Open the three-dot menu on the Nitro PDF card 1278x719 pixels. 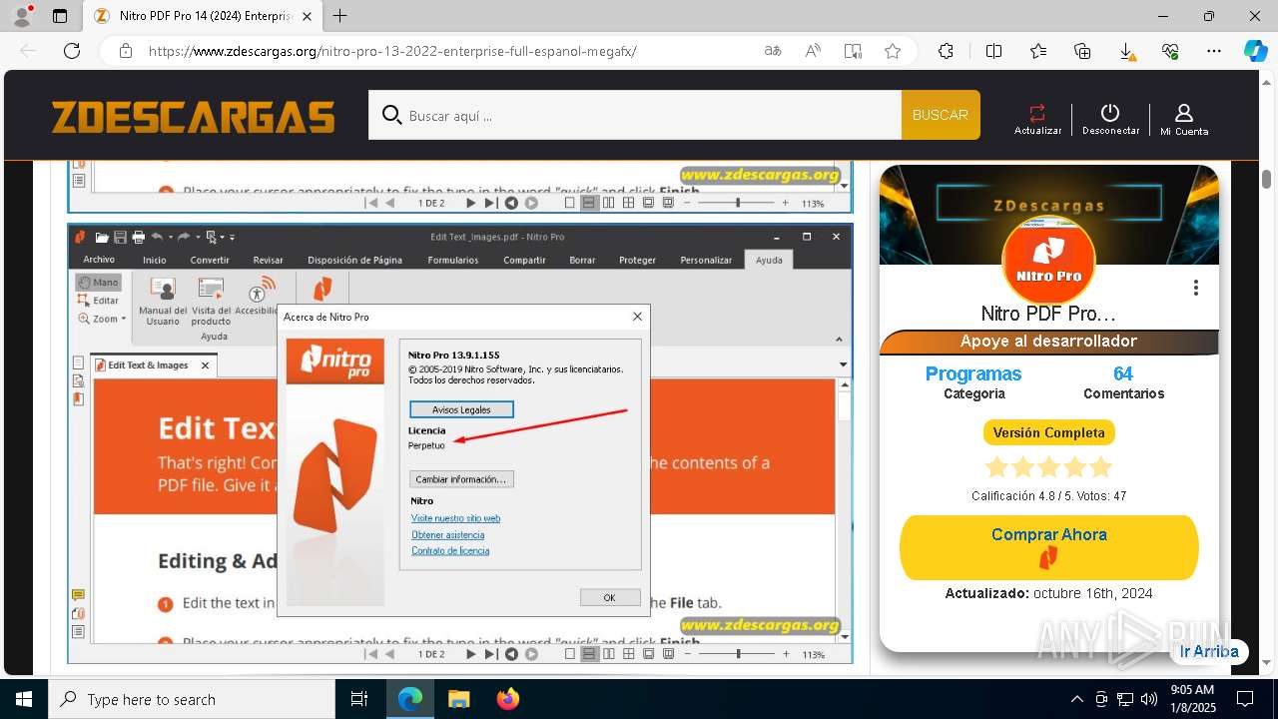pyautogui.click(x=1195, y=288)
